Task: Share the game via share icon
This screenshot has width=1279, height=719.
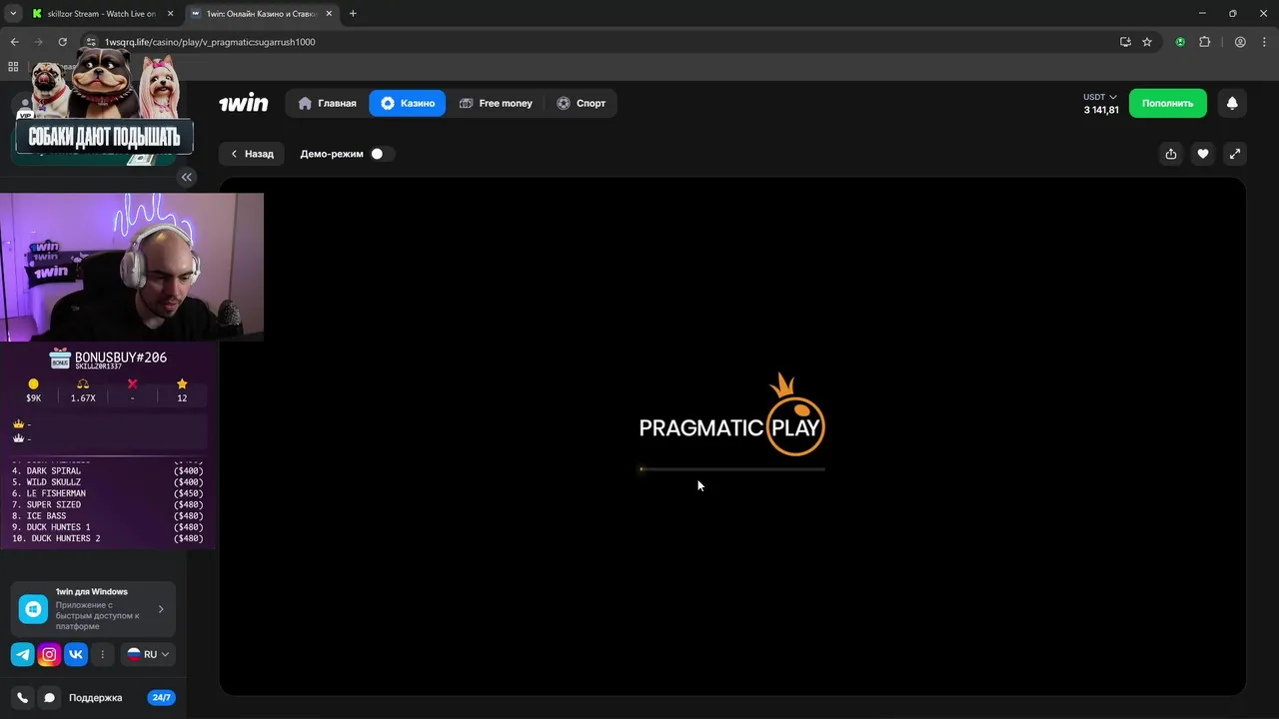Action: [1171, 154]
